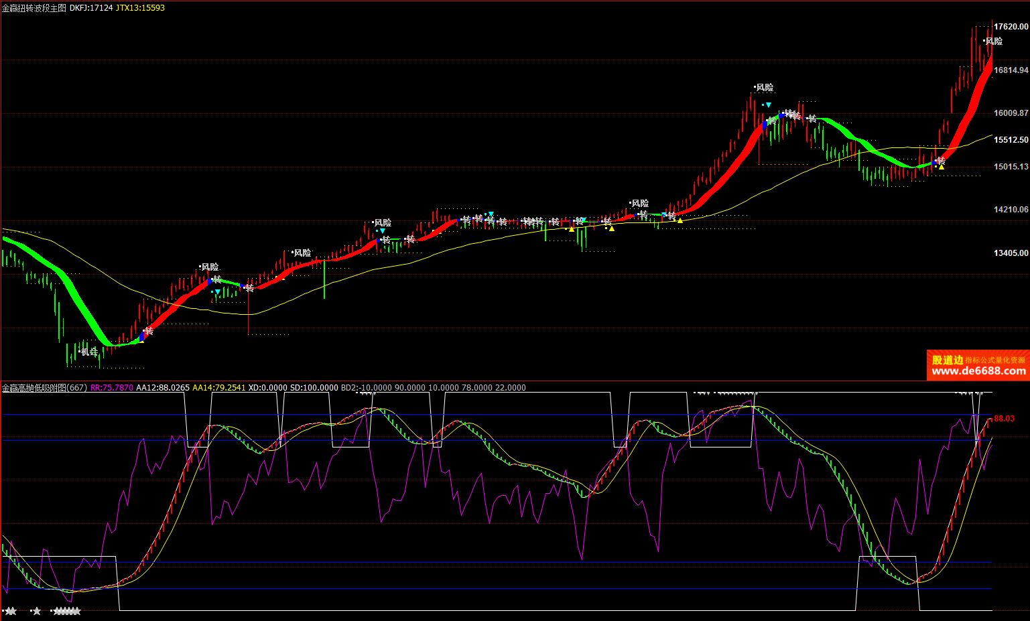Click the magenta RR:75.7870 readout

[111, 388]
